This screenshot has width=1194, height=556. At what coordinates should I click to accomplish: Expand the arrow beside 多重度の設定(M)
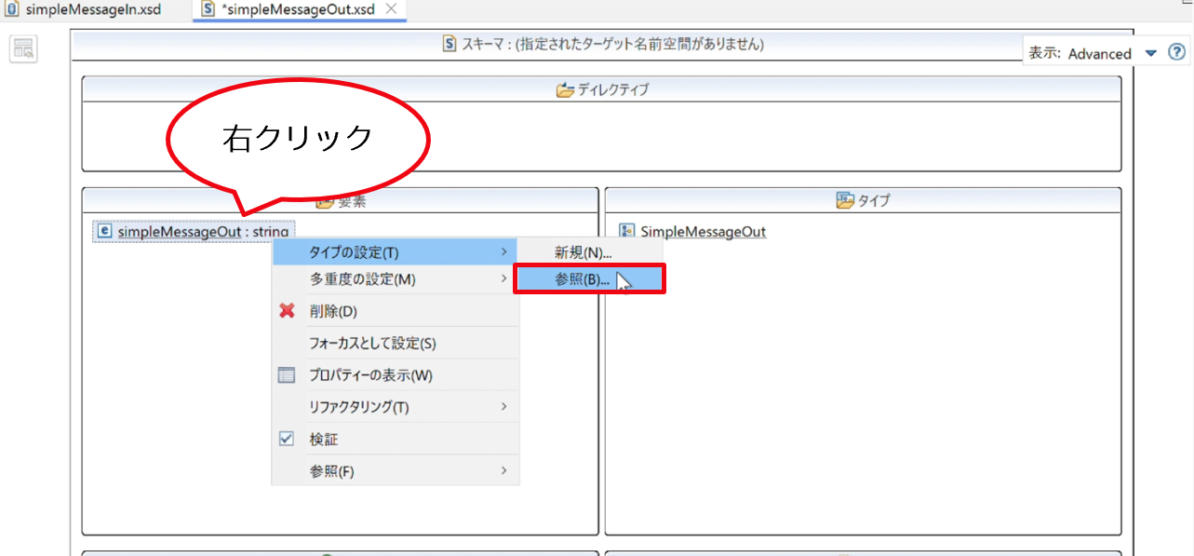click(x=504, y=279)
